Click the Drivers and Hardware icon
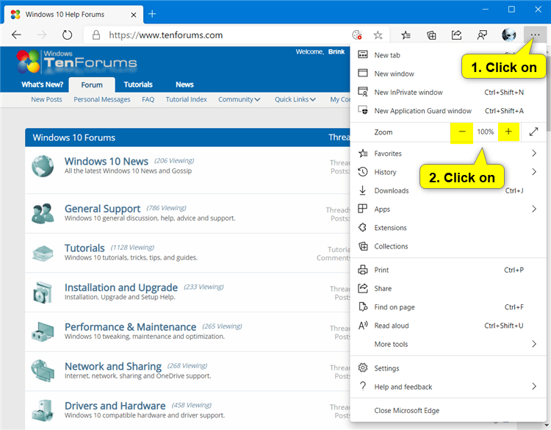 pos(43,410)
